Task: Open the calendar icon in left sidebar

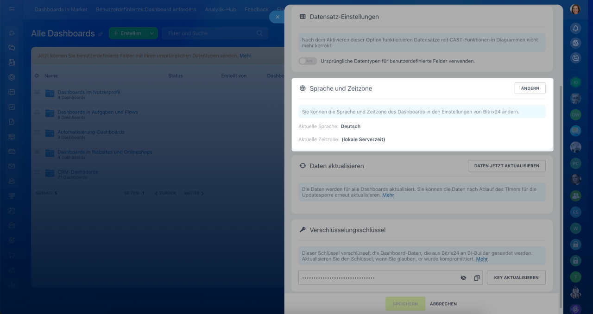Action: (12, 92)
